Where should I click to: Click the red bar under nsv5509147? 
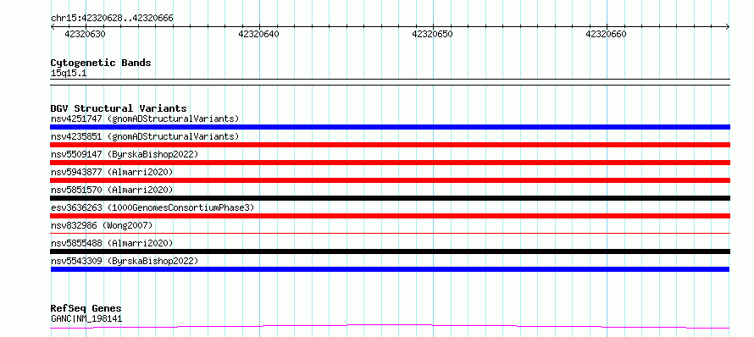pyautogui.click(x=390, y=163)
